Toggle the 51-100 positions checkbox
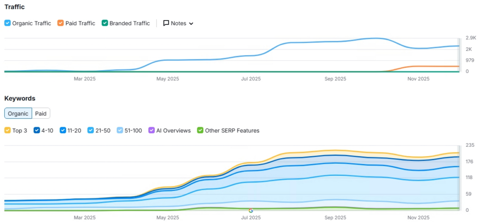The height and width of the screenshot is (224, 480). [x=120, y=130]
